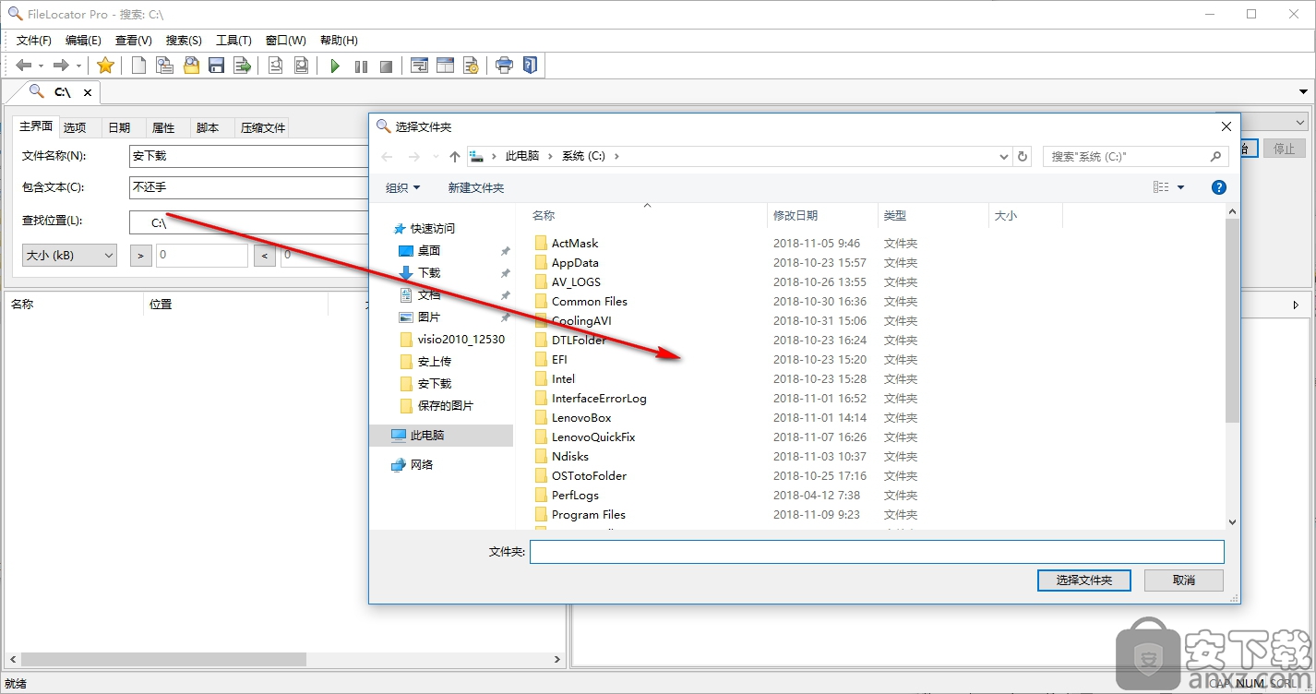Screen dimensions: 1316x694
Task: Refresh the folder view in dialog
Action: tap(1023, 157)
